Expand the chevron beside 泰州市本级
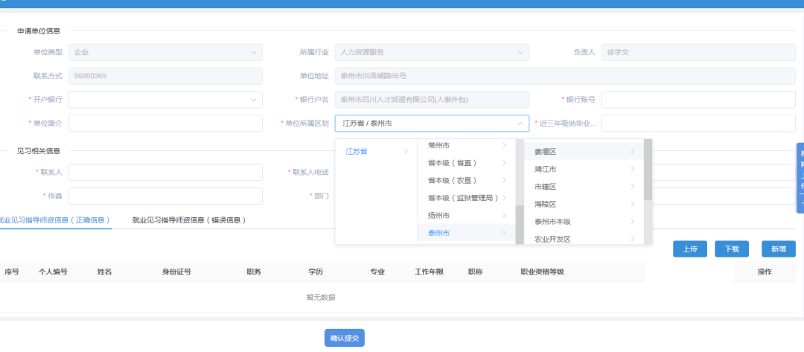Viewport: 804px width, 352px height. [633, 222]
